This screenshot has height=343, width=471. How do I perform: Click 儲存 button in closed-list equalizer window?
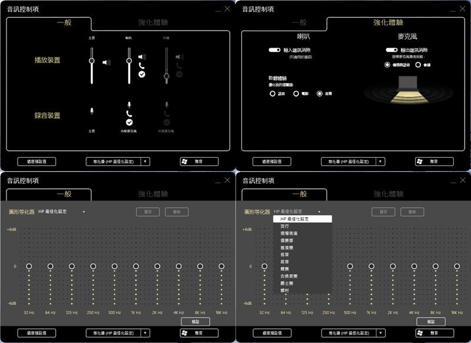point(148,212)
